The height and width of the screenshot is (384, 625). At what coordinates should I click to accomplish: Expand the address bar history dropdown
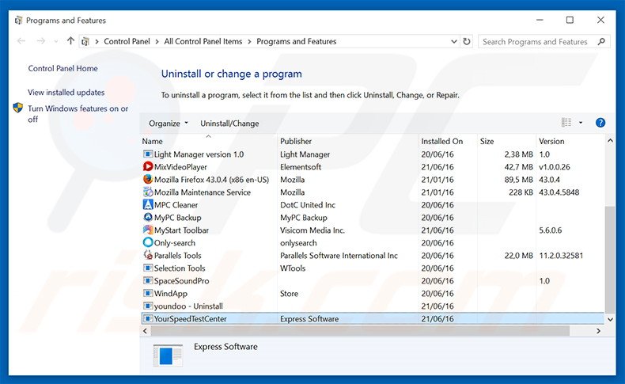[x=453, y=41]
